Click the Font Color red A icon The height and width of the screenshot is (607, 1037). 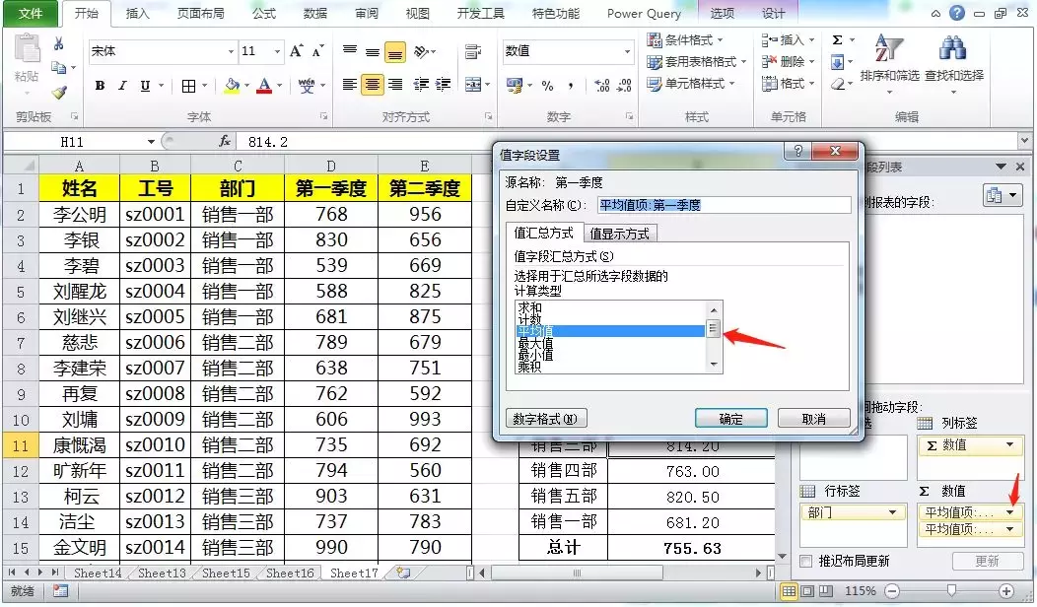(x=264, y=86)
